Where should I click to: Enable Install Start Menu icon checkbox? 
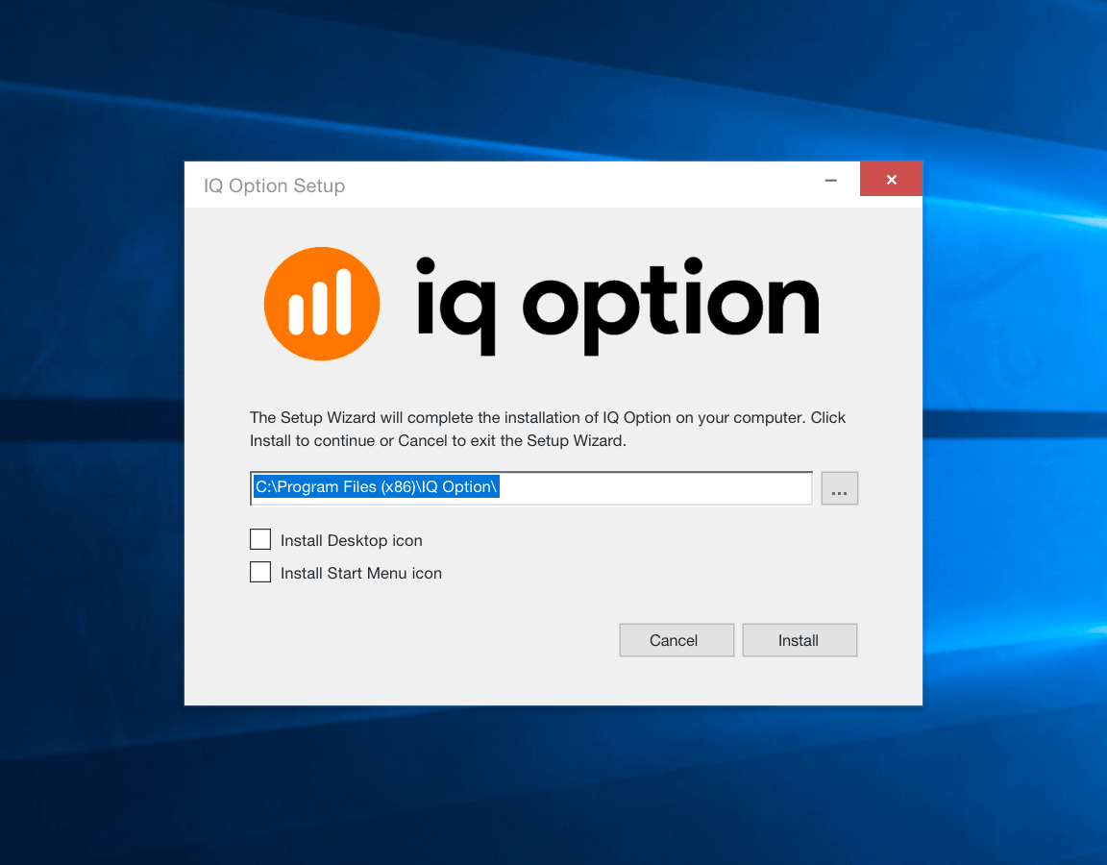pyautogui.click(x=260, y=572)
